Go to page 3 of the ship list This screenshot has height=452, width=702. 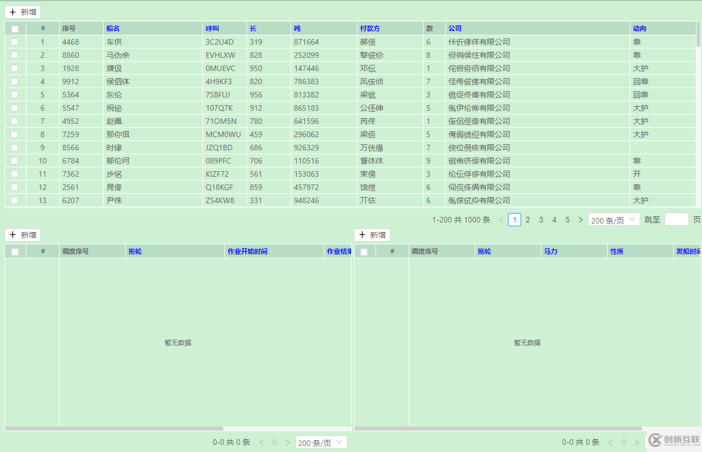point(540,219)
